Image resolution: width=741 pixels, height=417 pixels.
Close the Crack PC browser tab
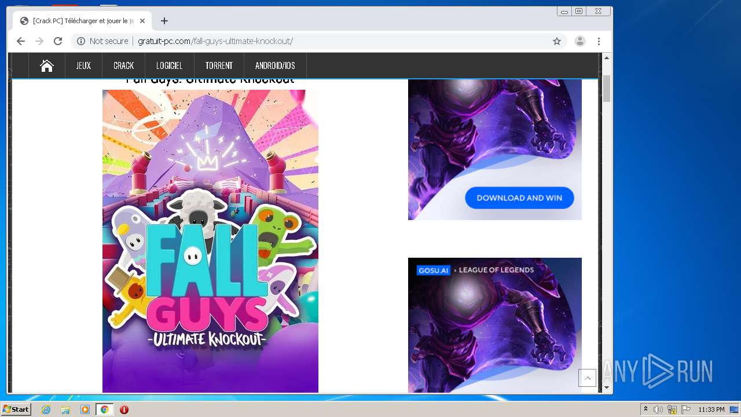pyautogui.click(x=142, y=21)
